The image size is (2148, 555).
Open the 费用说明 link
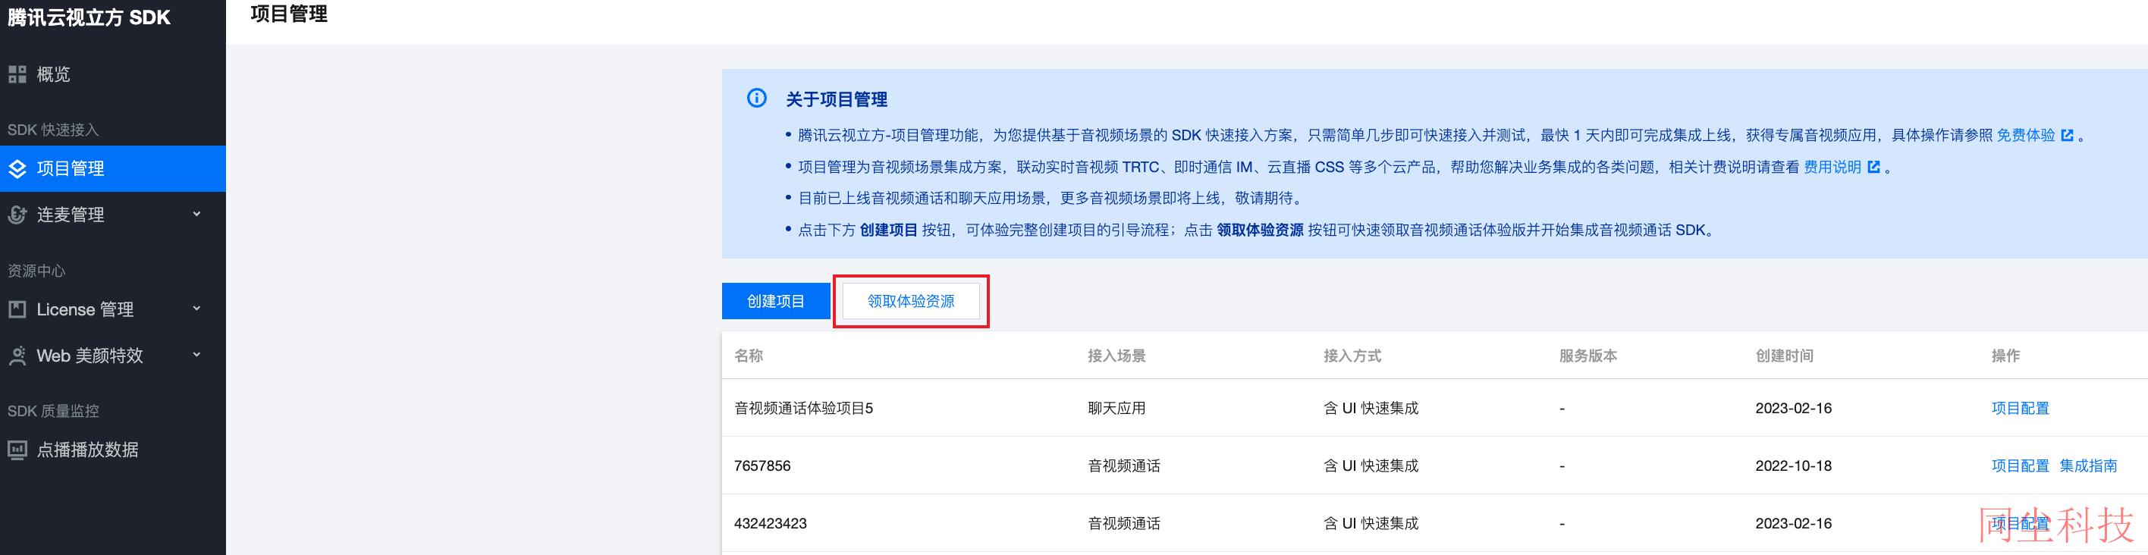1832,167
